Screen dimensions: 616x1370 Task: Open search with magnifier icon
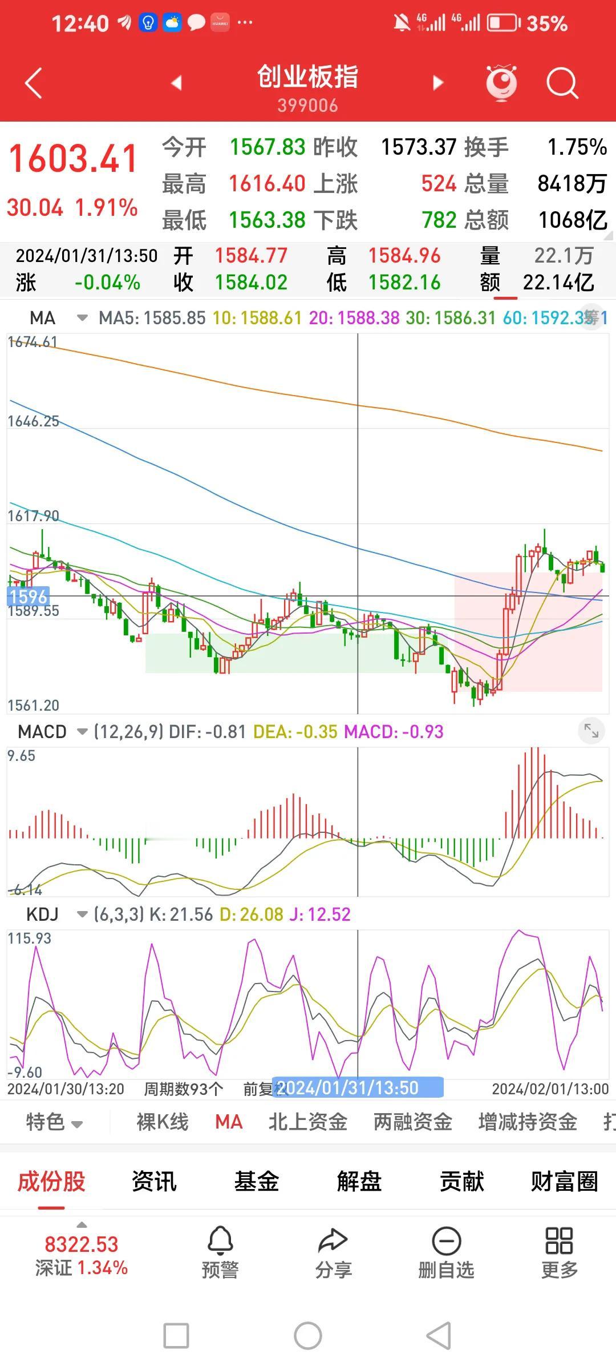562,83
